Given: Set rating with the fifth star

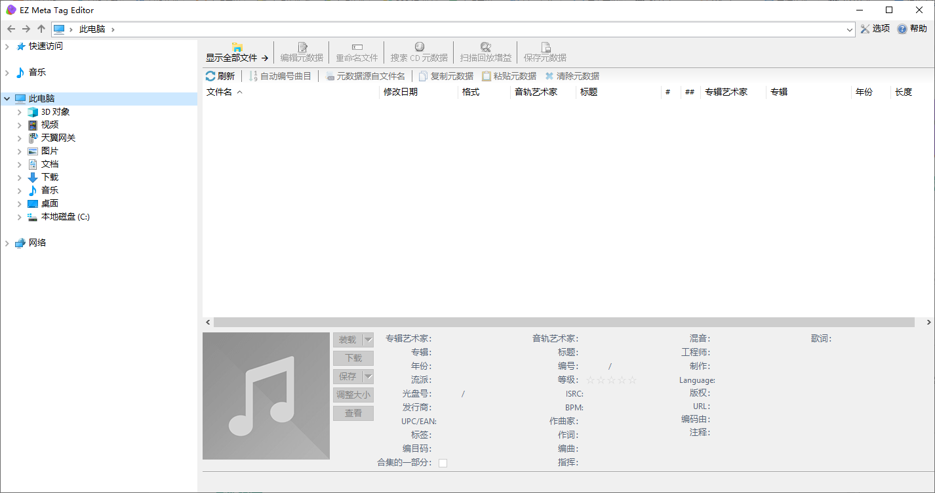Looking at the screenshot, I should coord(632,380).
